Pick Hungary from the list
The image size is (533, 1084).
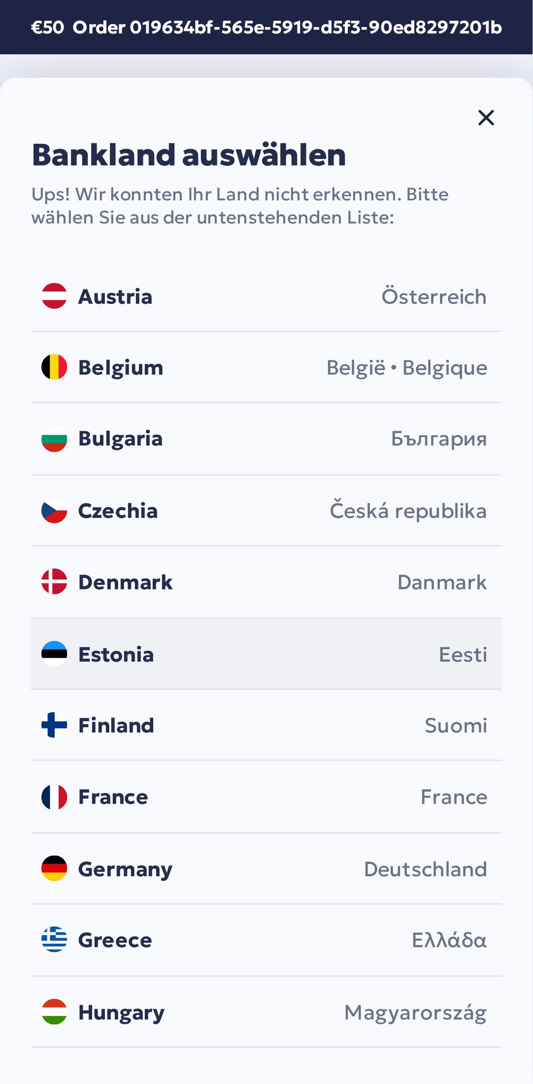pos(121,1012)
